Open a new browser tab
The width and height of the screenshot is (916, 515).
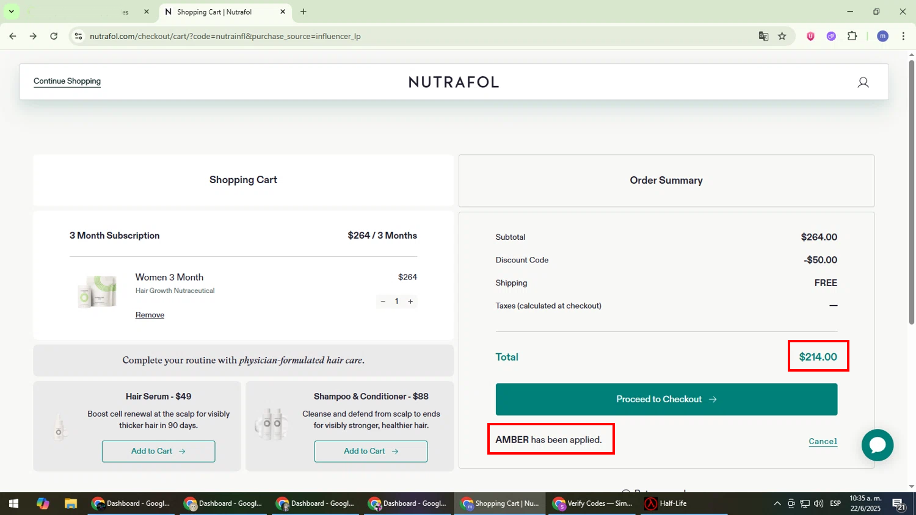304,12
